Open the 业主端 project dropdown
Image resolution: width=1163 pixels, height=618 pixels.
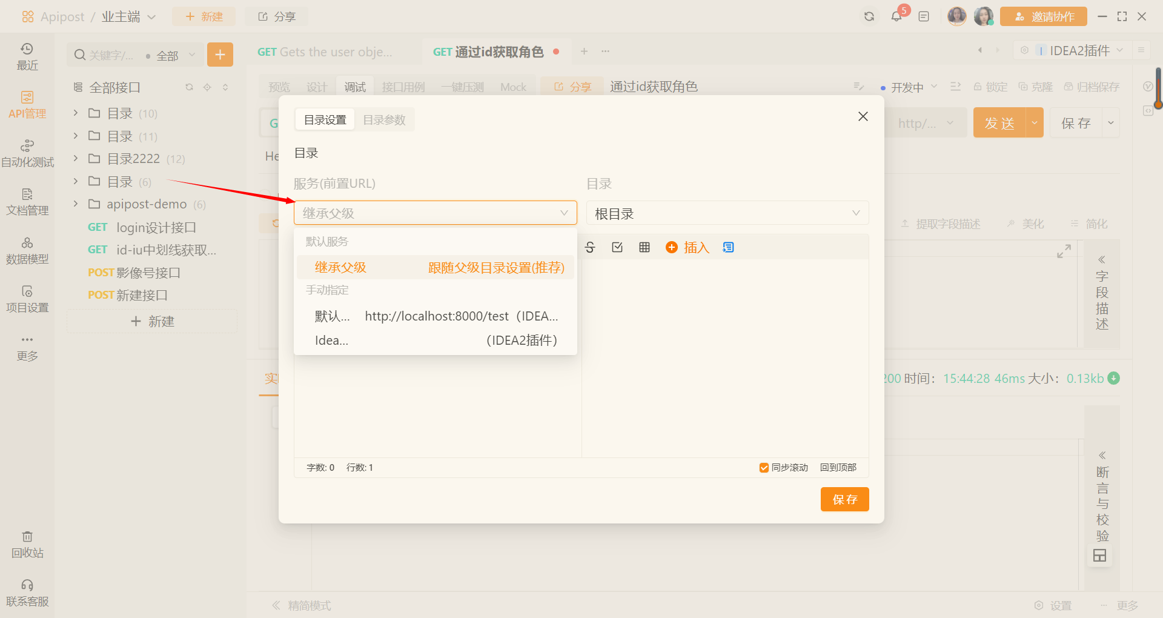point(128,16)
